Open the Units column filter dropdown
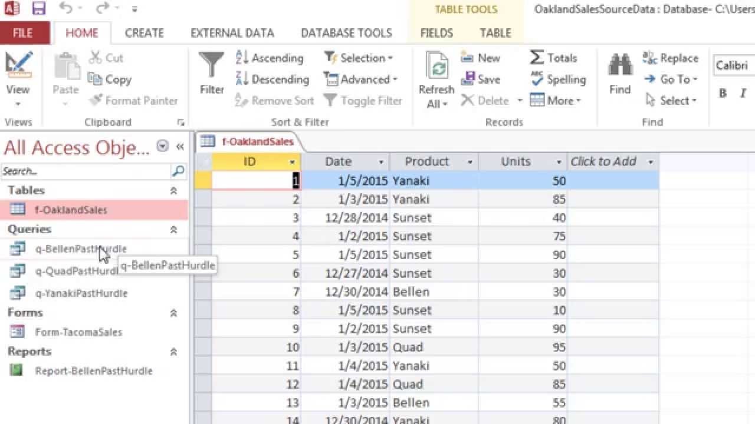 [x=559, y=162]
